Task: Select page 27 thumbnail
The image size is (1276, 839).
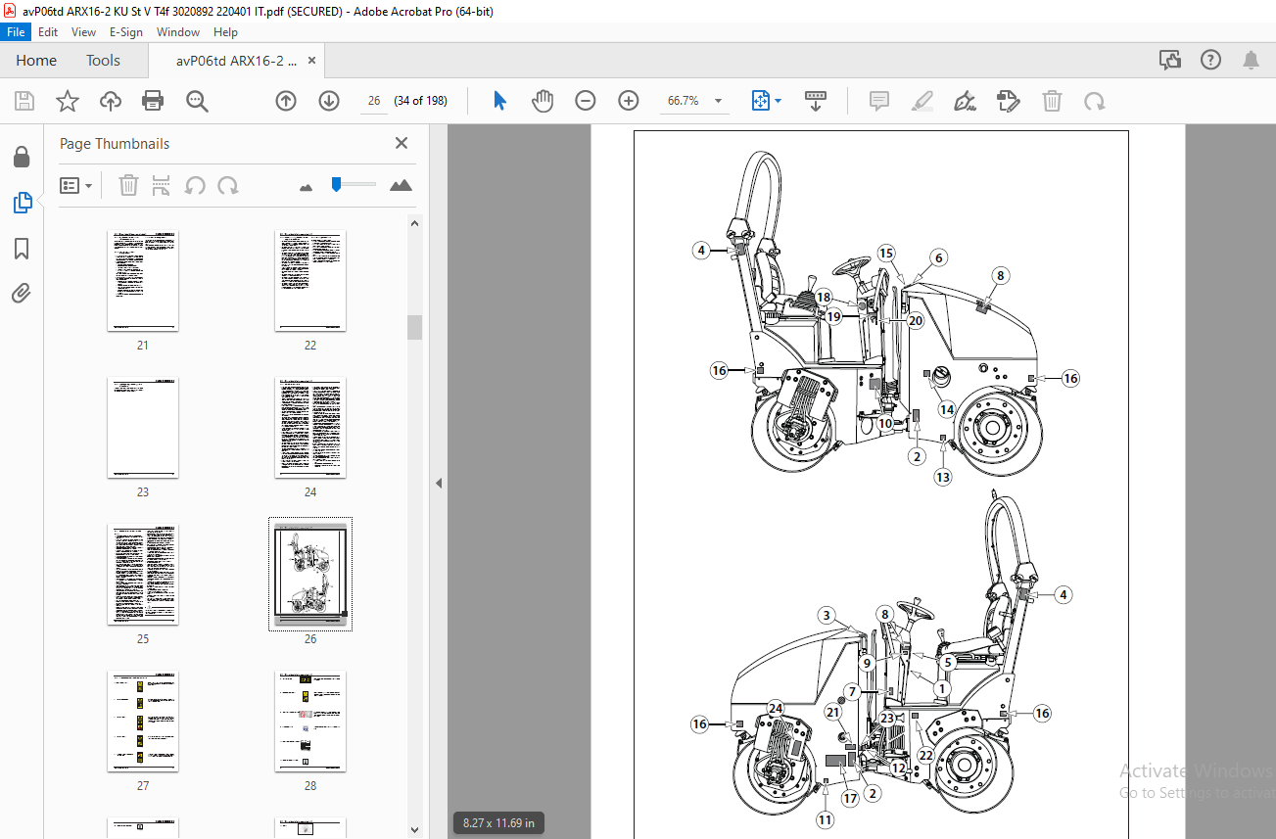Action: 143,722
